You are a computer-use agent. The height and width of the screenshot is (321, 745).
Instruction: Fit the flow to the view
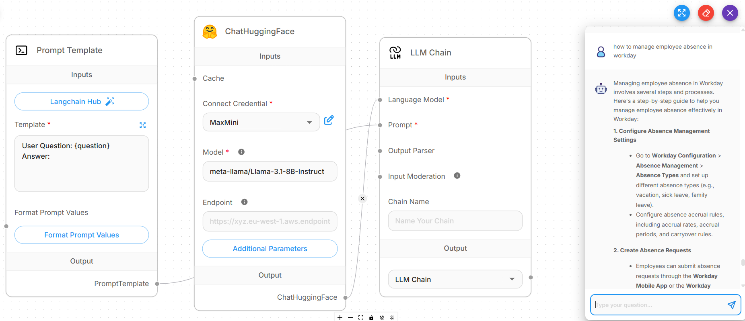(361, 317)
